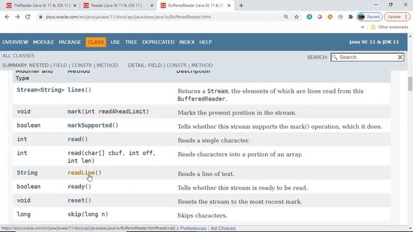Image resolution: width=413 pixels, height=232 pixels.
Task: Jump to summary CONSTR link
Action: (x=82, y=65)
